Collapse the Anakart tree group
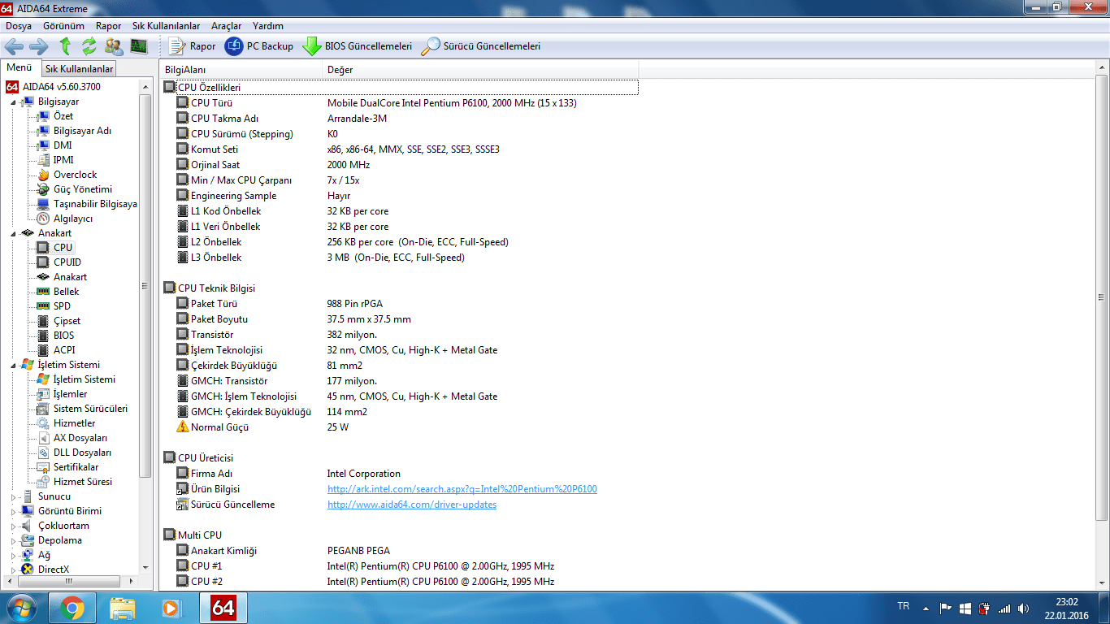 click(12, 234)
